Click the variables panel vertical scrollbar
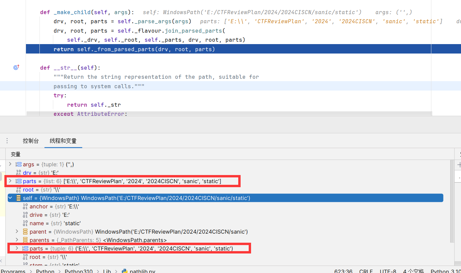 [x=452, y=201]
